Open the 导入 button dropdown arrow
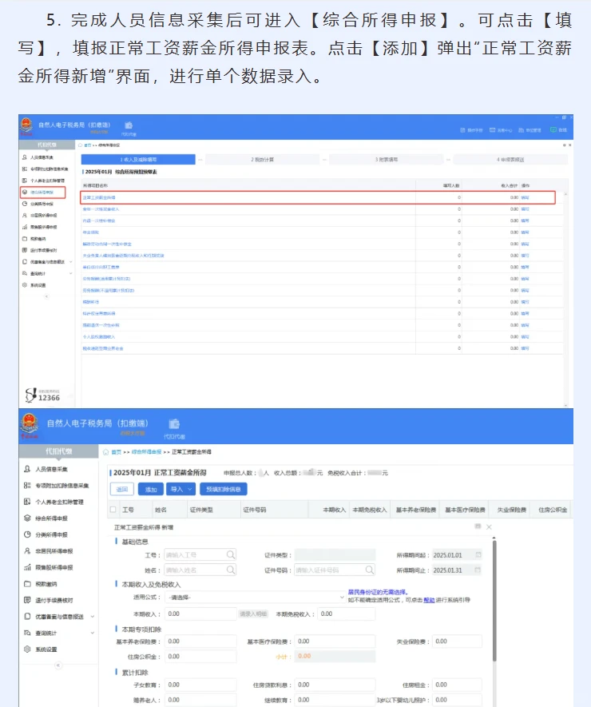This screenshot has width=591, height=707. coord(190,489)
